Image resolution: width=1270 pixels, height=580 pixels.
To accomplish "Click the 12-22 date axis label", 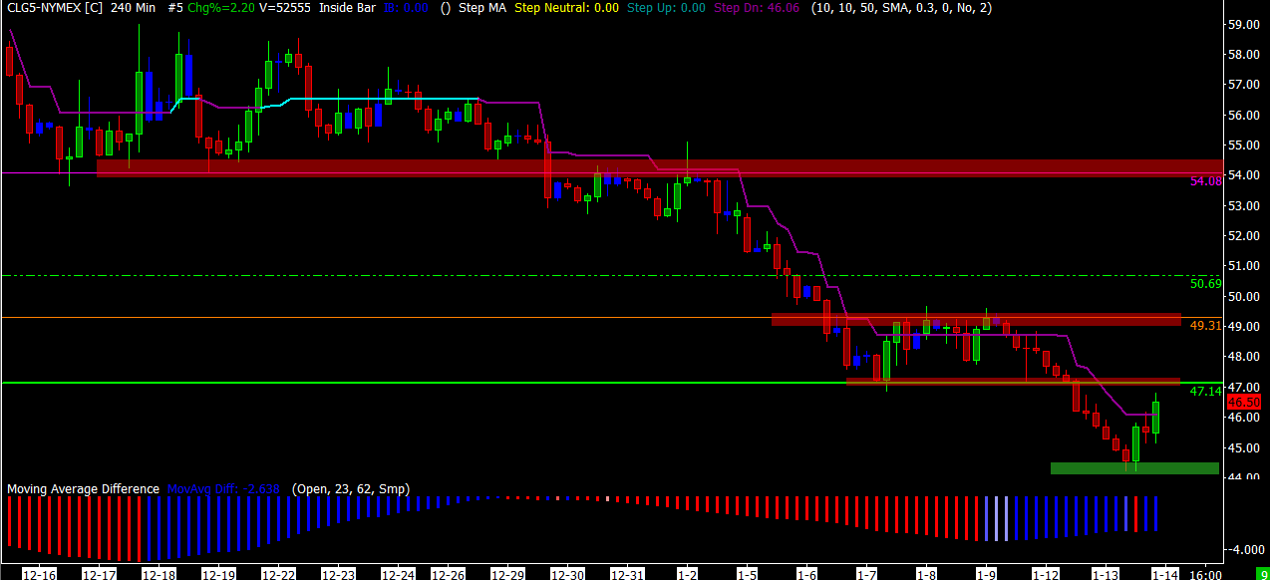I will click(278, 574).
